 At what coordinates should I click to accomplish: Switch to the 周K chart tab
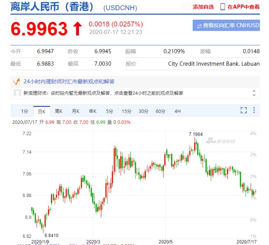click(x=58, y=111)
